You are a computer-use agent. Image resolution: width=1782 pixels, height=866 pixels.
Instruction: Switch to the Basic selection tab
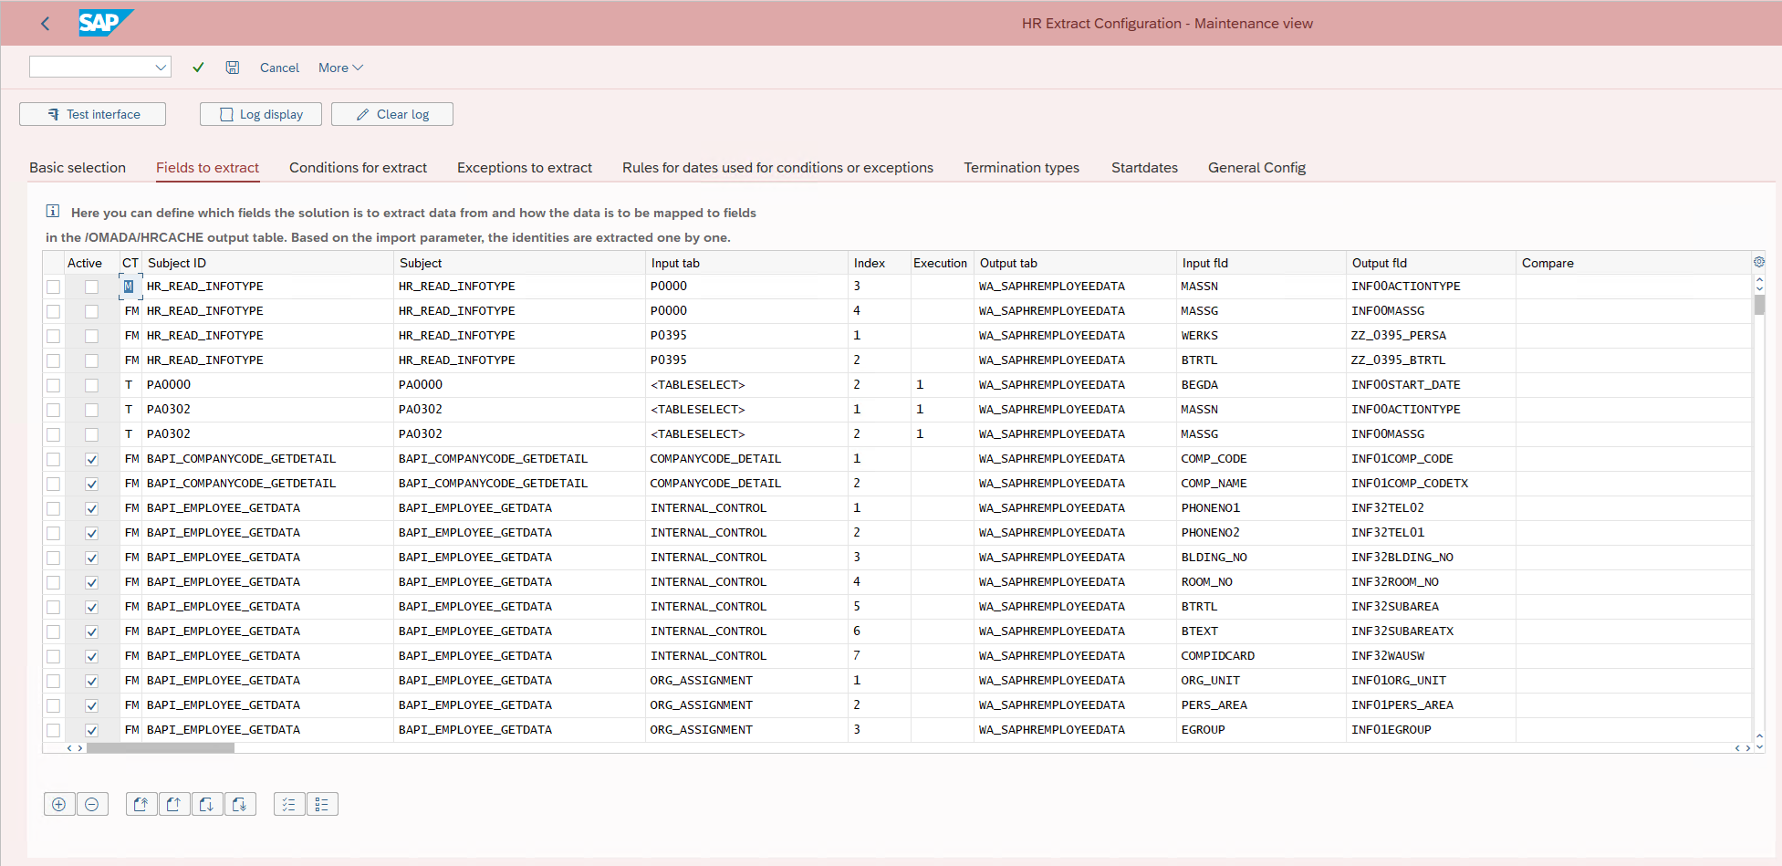coord(78,168)
